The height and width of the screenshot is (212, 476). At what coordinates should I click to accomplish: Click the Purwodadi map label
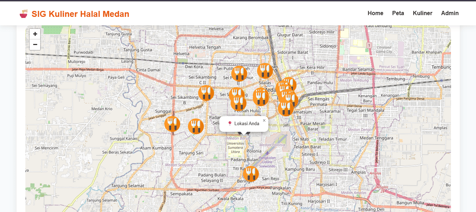click(x=84, y=52)
